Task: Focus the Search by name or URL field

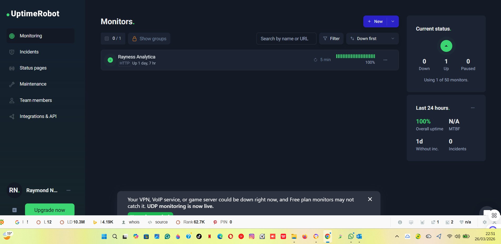Action: (x=286, y=39)
